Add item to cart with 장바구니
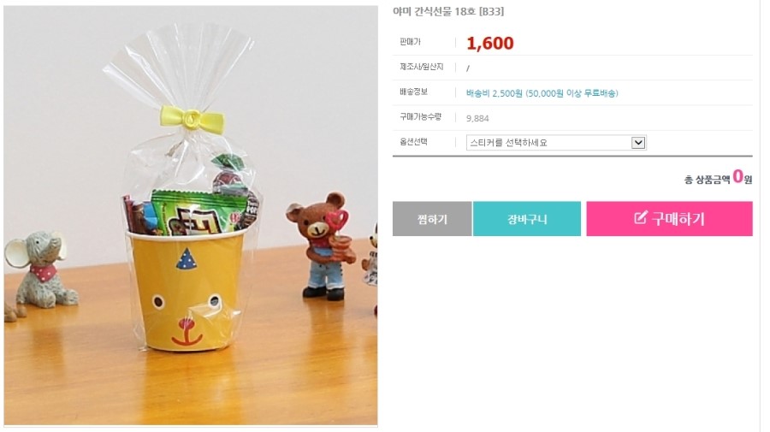The width and height of the screenshot is (770, 432). [527, 219]
